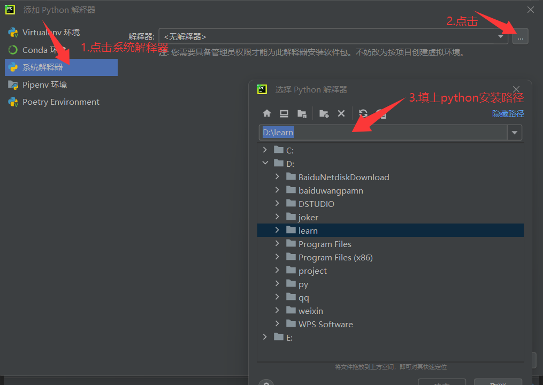Select the baiduwangpamn folder
Image resolution: width=543 pixels, height=385 pixels.
click(391, 190)
